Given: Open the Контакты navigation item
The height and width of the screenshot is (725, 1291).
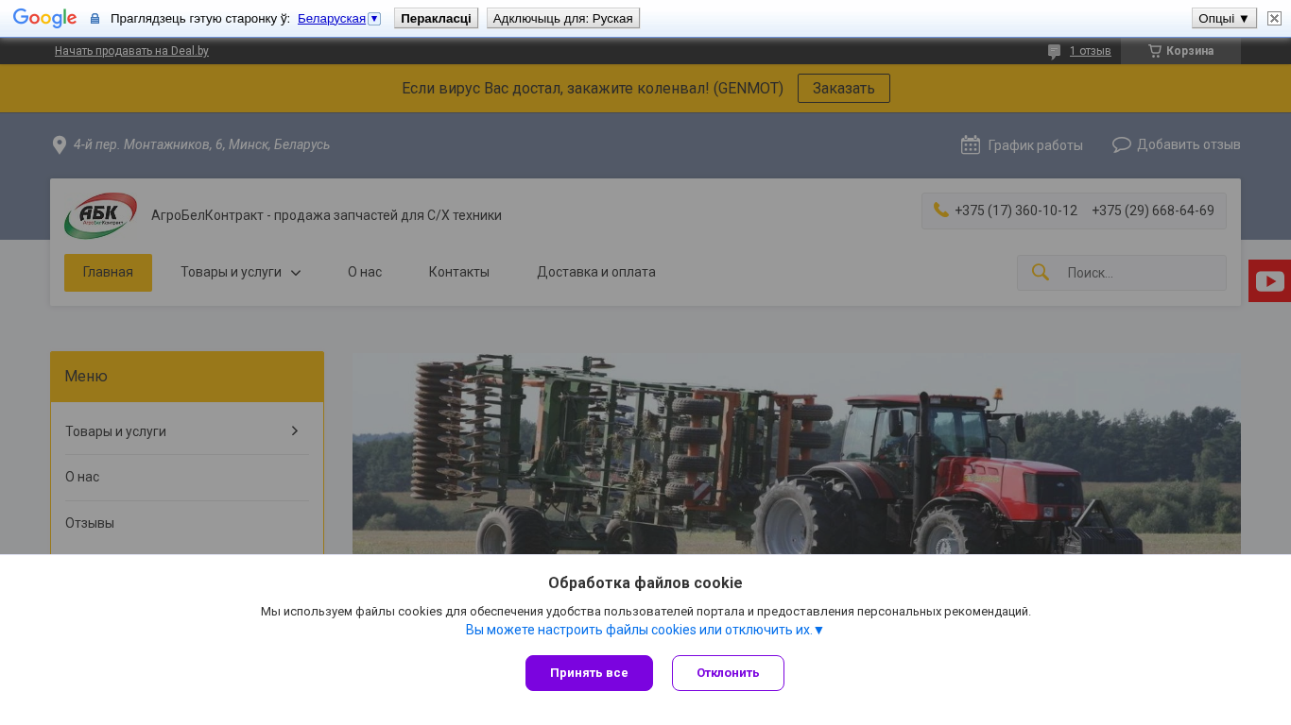Looking at the screenshot, I should pos(459,272).
